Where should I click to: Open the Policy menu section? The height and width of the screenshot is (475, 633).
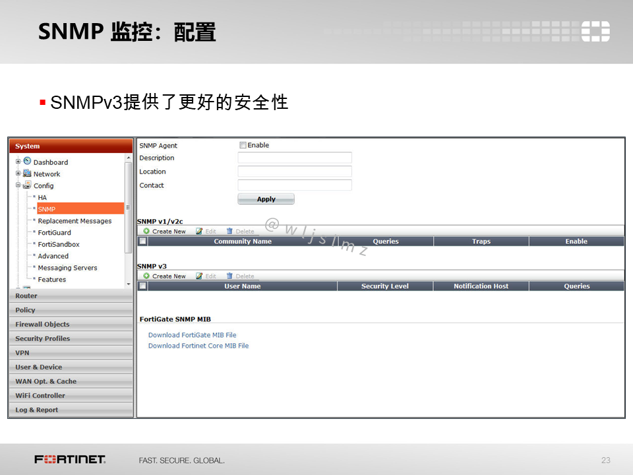coord(71,310)
